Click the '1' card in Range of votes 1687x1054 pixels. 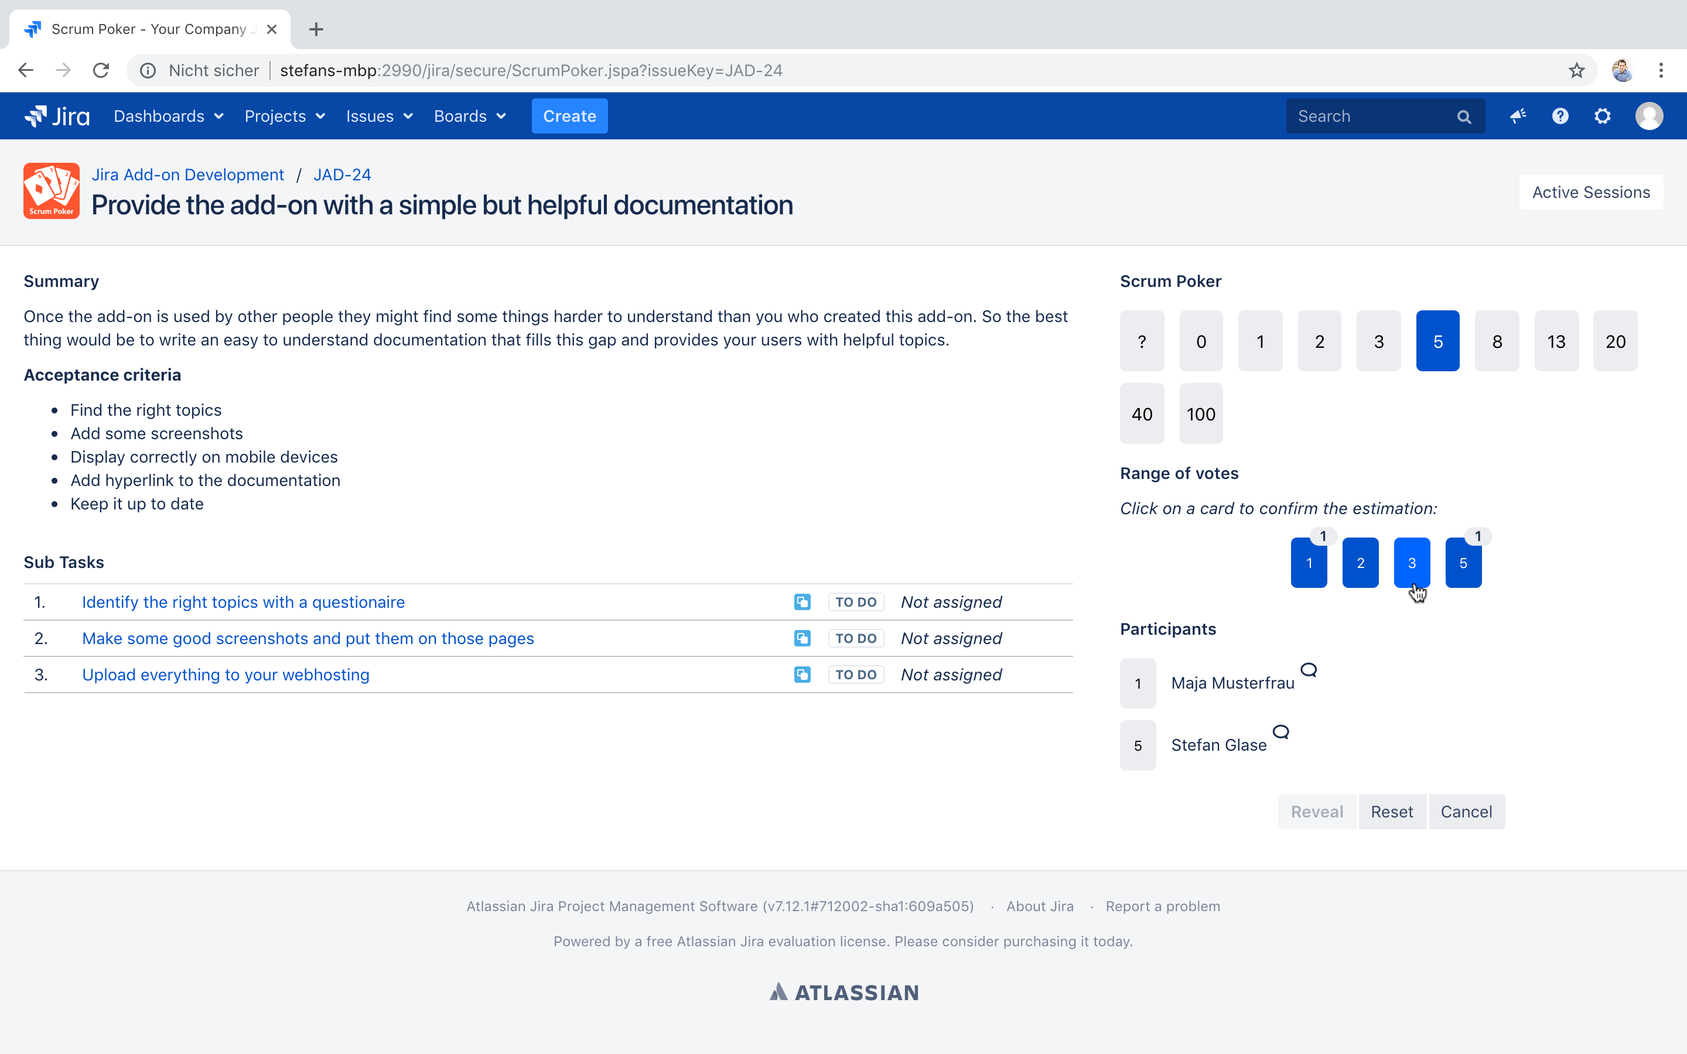[1309, 562]
